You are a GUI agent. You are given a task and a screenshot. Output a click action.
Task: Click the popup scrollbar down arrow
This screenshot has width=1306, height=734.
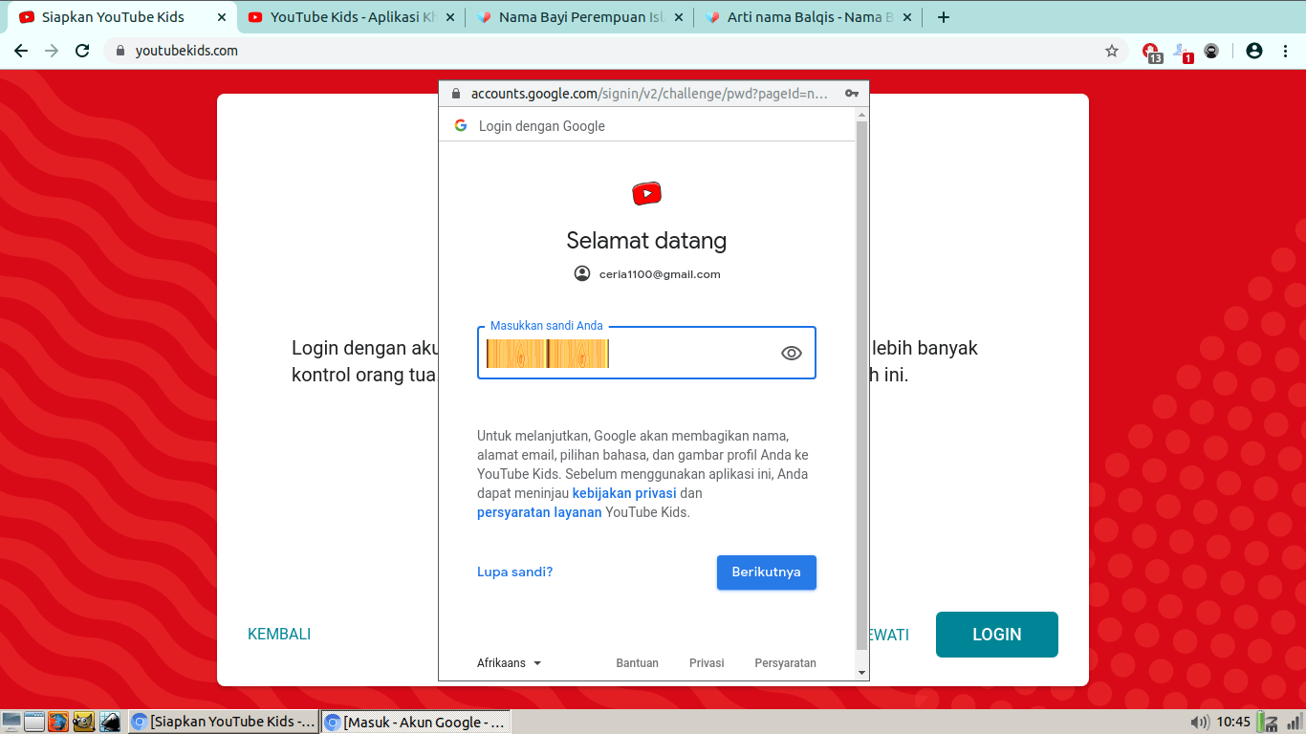click(862, 673)
